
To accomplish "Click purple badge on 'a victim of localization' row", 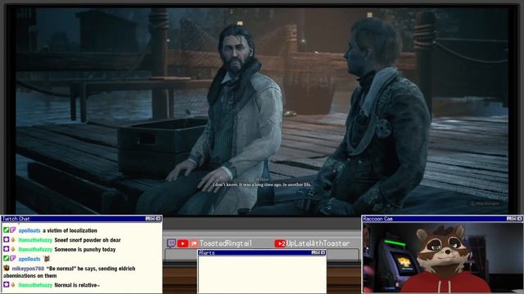I will (13, 230).
